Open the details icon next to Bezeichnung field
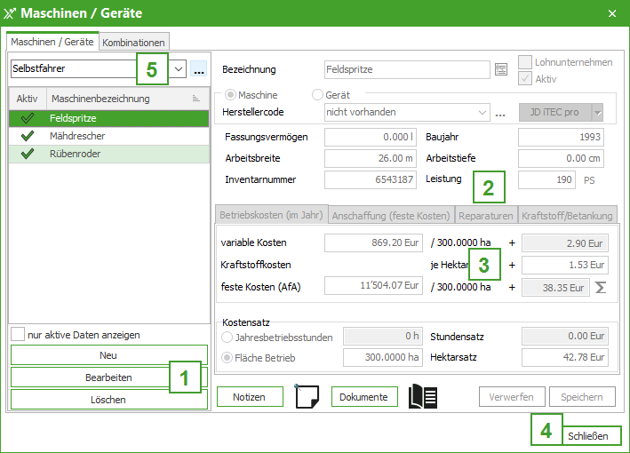This screenshot has width=630, height=453. [x=501, y=69]
